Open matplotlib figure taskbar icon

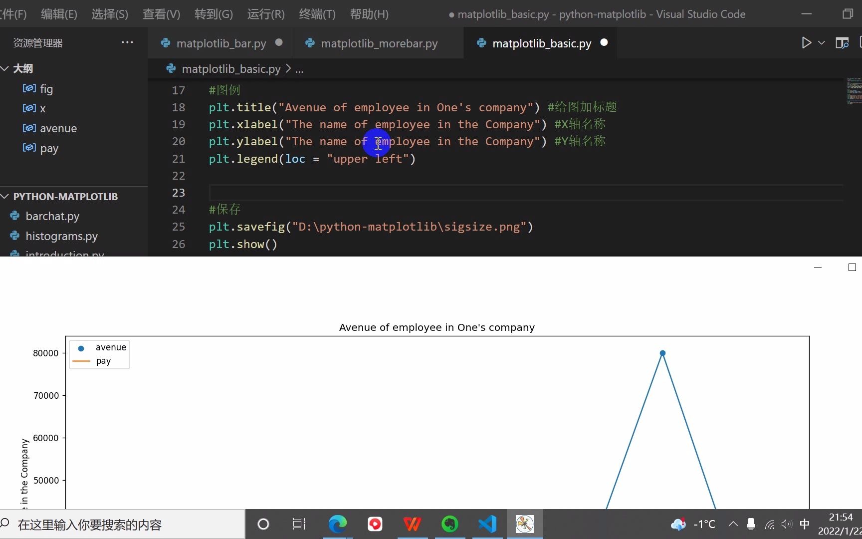(525, 524)
